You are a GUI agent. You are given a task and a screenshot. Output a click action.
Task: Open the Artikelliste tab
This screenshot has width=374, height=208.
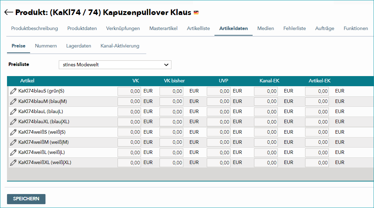(x=198, y=28)
